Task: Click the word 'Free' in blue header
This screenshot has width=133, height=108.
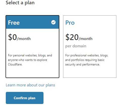Action: click(14, 23)
